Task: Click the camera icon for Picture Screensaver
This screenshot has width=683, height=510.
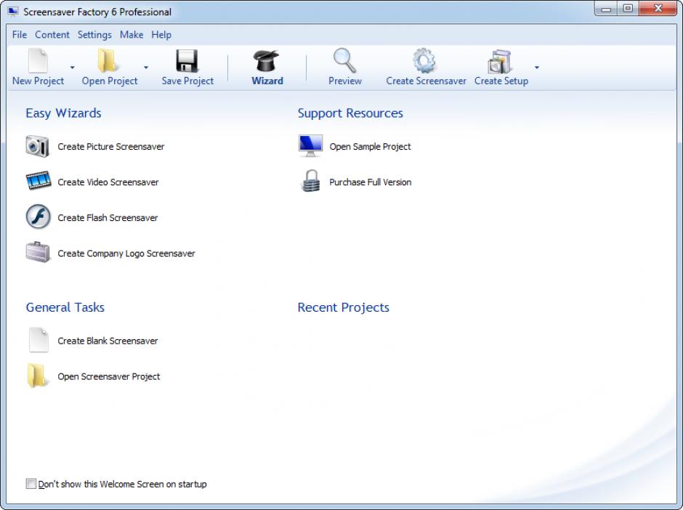Action: point(38,146)
